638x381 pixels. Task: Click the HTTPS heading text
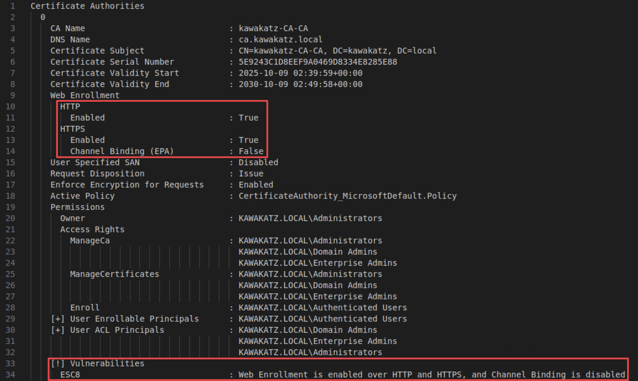(72, 129)
